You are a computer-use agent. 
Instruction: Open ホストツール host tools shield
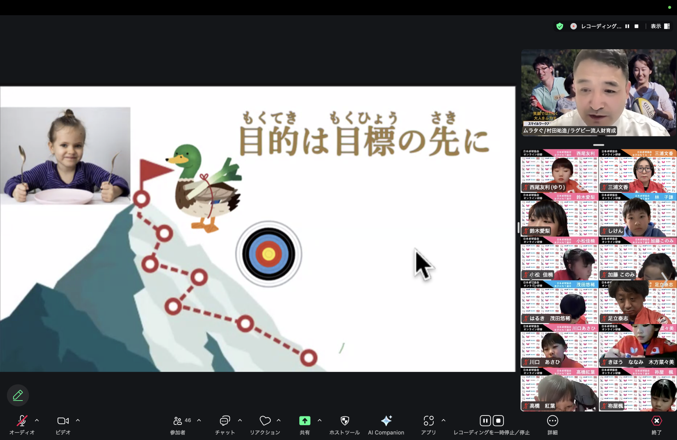click(x=345, y=421)
